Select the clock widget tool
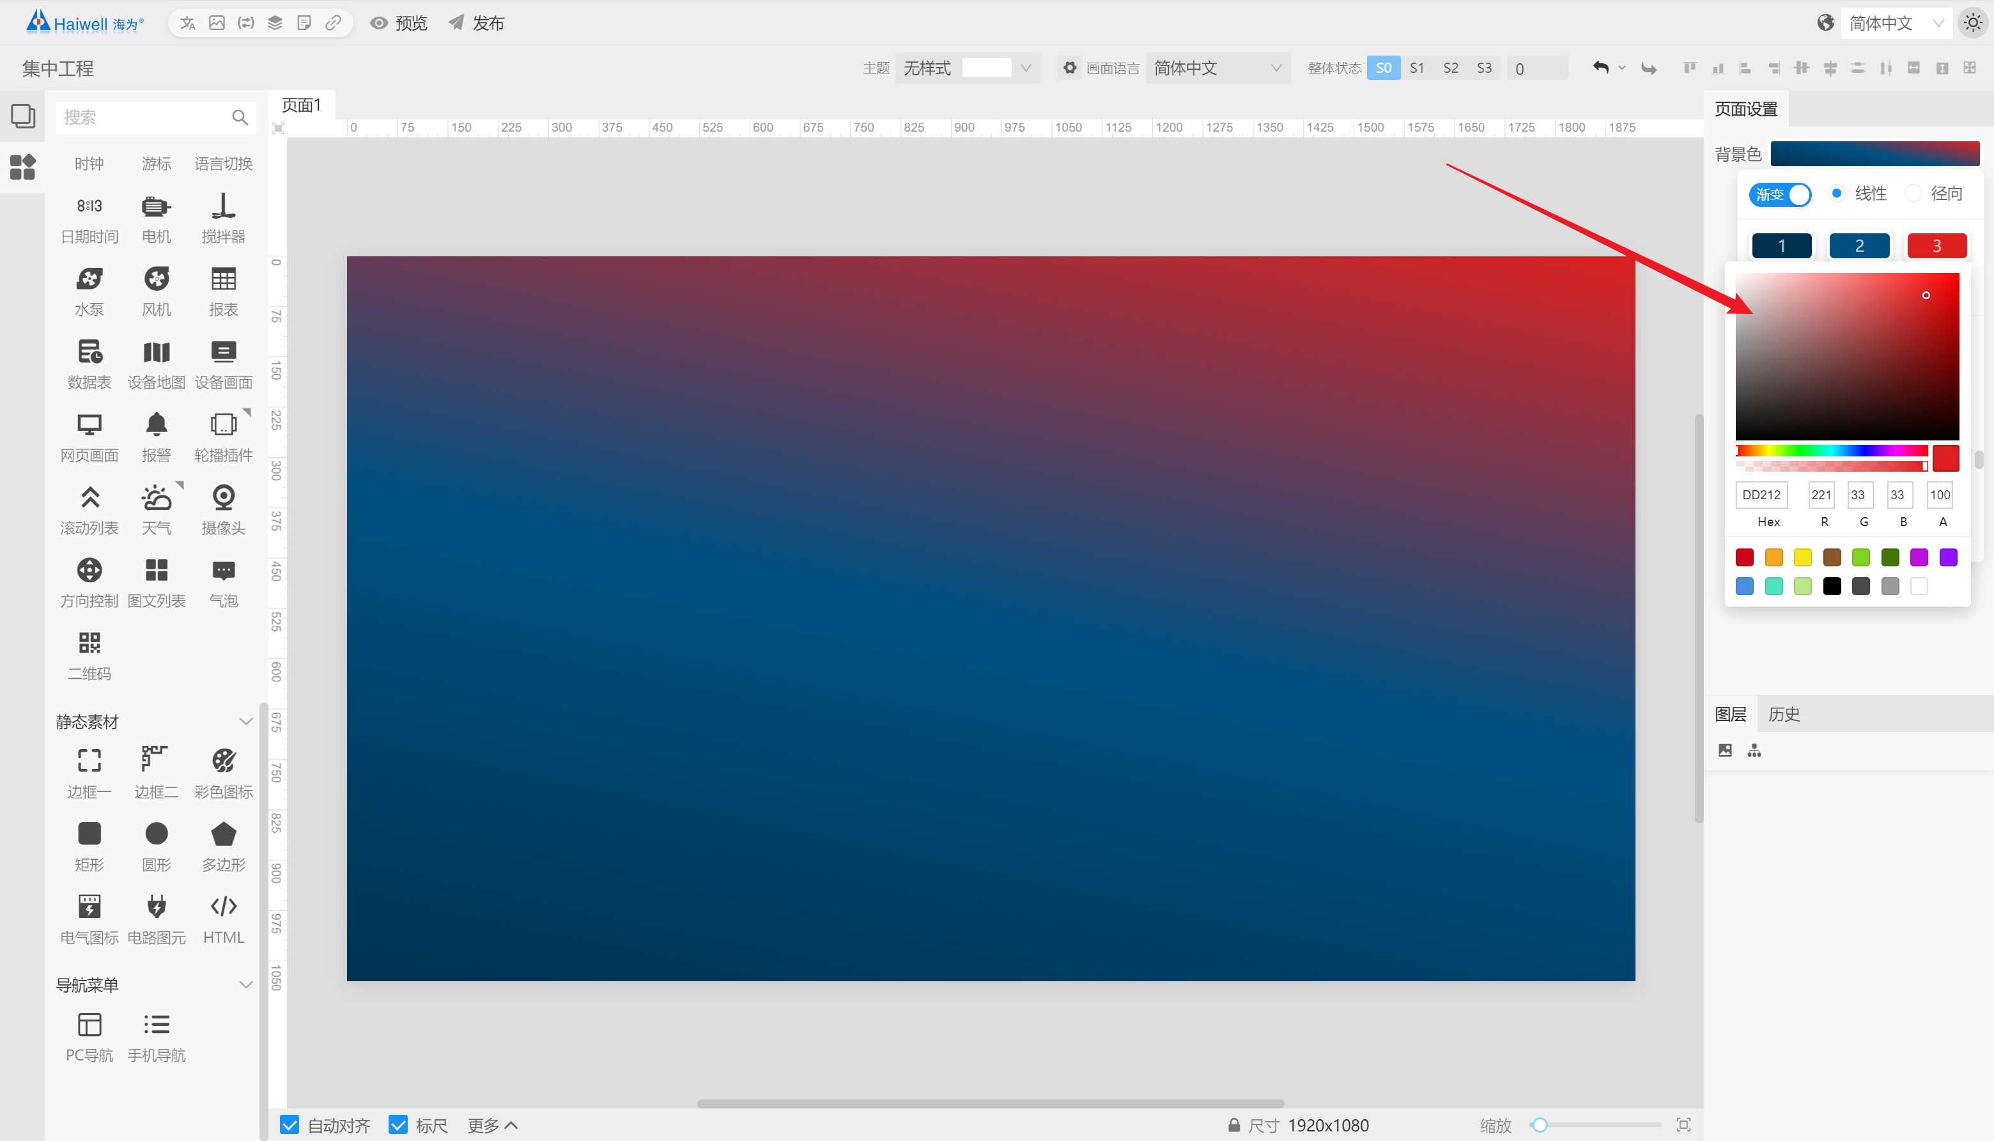This screenshot has height=1141, width=1994. [x=89, y=163]
